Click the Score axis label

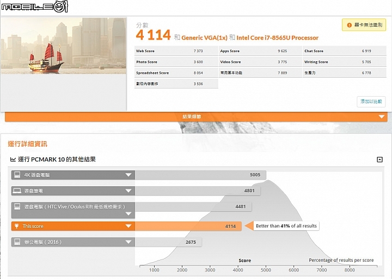pos(245,261)
